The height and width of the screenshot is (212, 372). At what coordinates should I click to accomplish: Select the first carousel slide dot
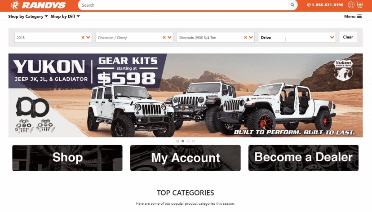pos(177,141)
